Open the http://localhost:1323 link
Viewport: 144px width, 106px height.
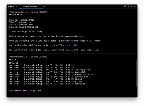pyautogui.click(x=65, y=45)
